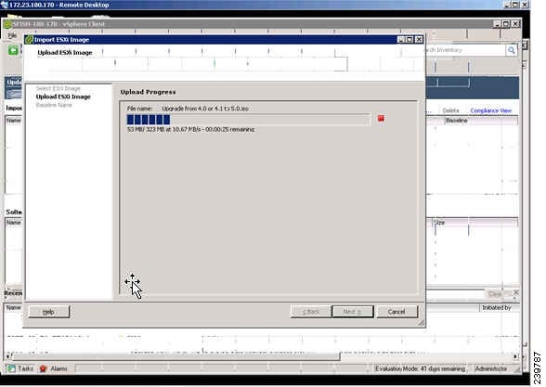Image resolution: width=546 pixels, height=387 pixels.
Task: Click the Import ESXi Image dialog title icon
Action: [29, 40]
